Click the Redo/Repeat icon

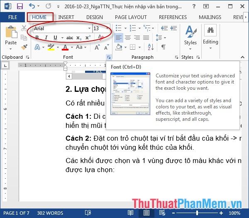pos(48,6)
